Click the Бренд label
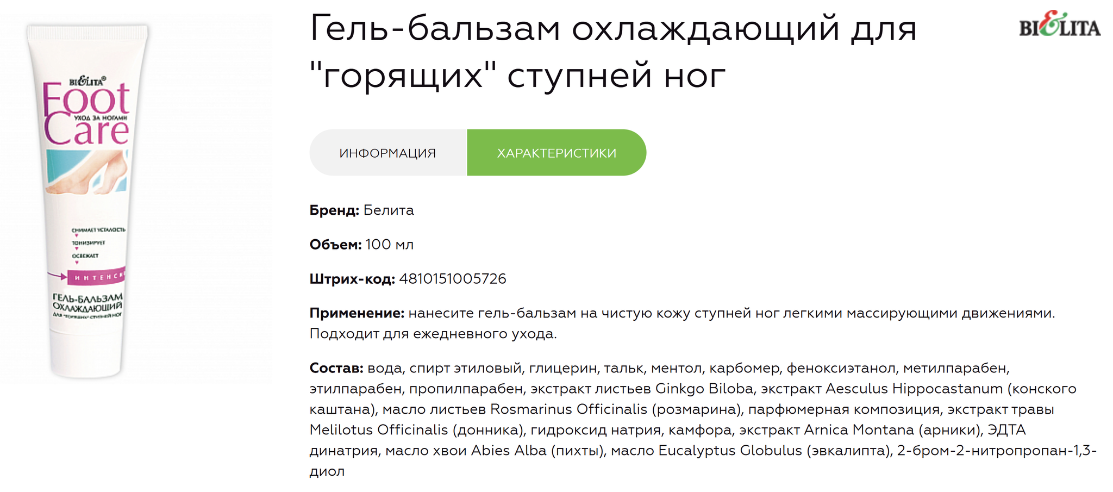Screen dimensions: 1113x492 pos(334,210)
